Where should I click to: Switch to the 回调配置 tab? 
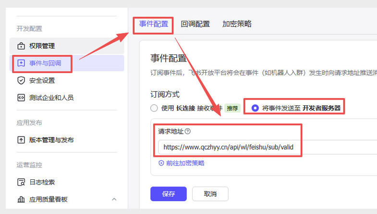coord(195,24)
